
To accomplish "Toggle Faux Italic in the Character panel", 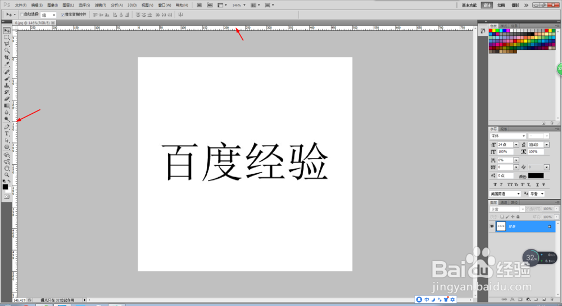I will tap(501, 184).
